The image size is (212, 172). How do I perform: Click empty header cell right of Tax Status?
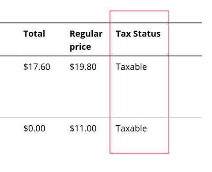click(185, 39)
